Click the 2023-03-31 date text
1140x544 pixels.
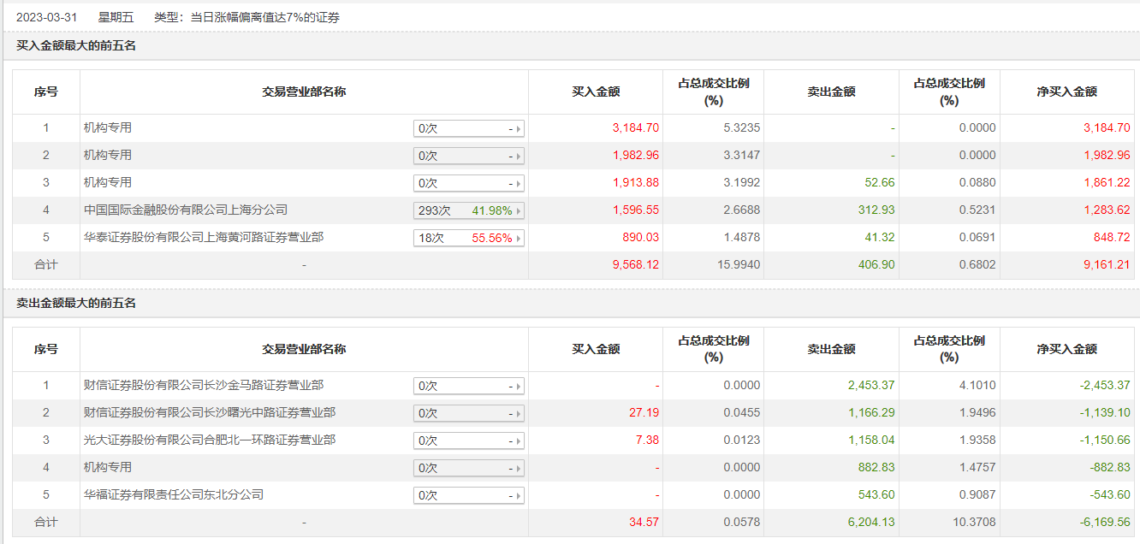tap(49, 16)
